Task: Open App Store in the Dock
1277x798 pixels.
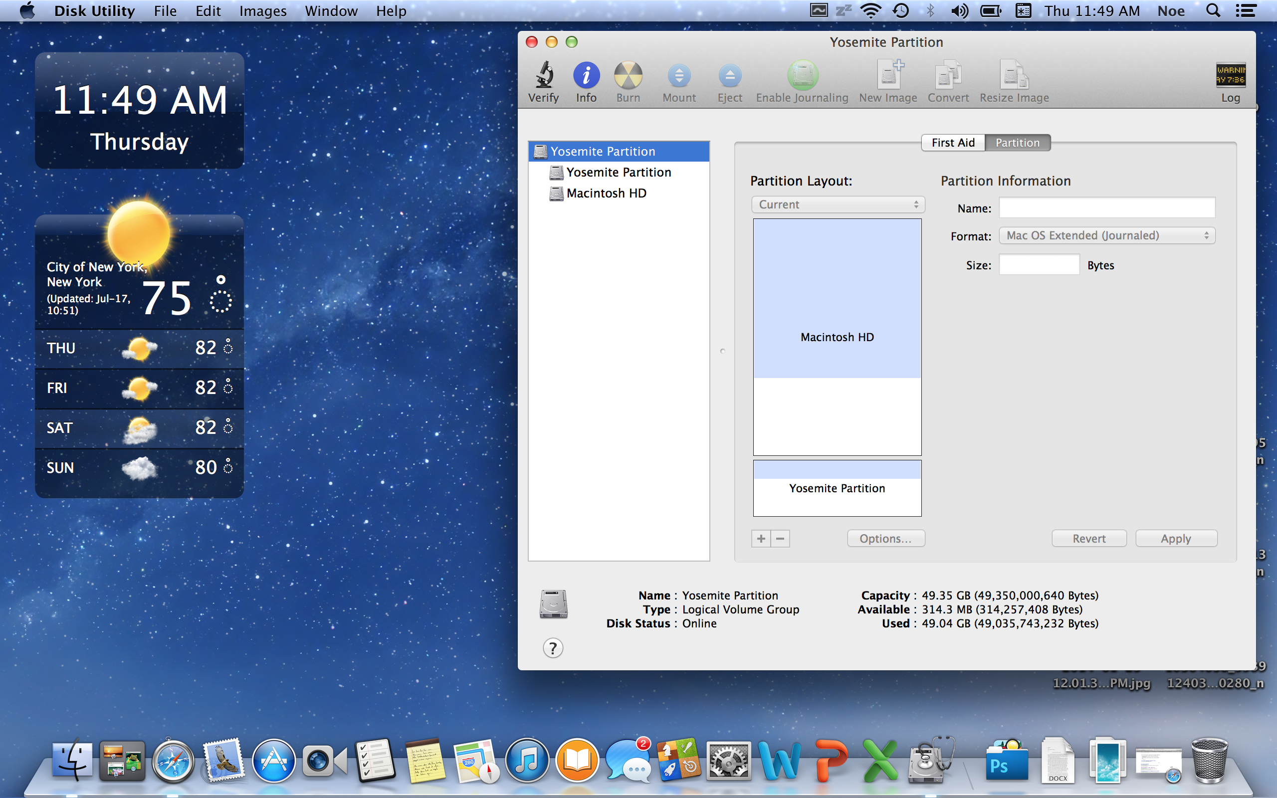Action: point(273,760)
